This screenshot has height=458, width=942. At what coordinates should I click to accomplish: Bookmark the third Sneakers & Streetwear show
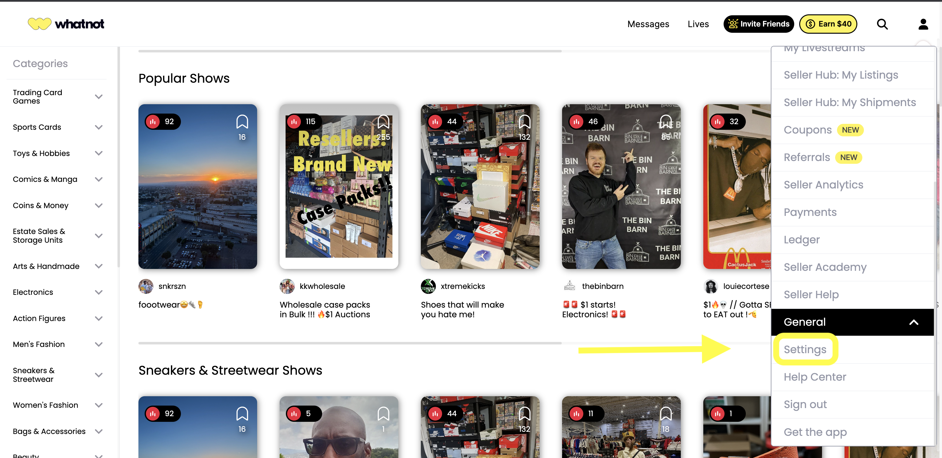(x=524, y=414)
